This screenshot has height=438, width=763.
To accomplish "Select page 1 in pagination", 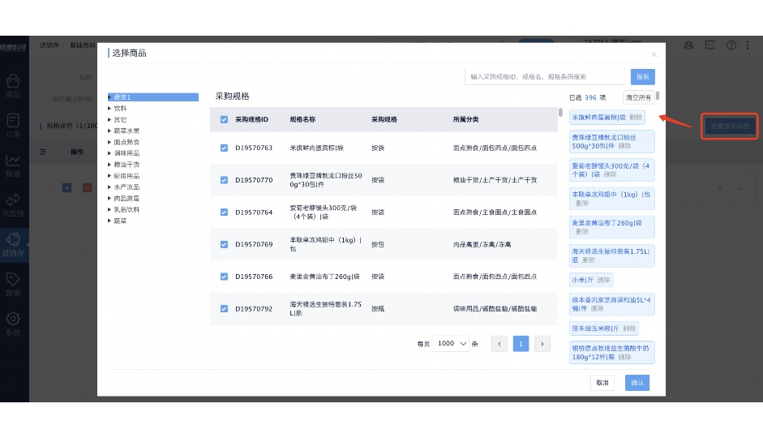I will click(521, 344).
